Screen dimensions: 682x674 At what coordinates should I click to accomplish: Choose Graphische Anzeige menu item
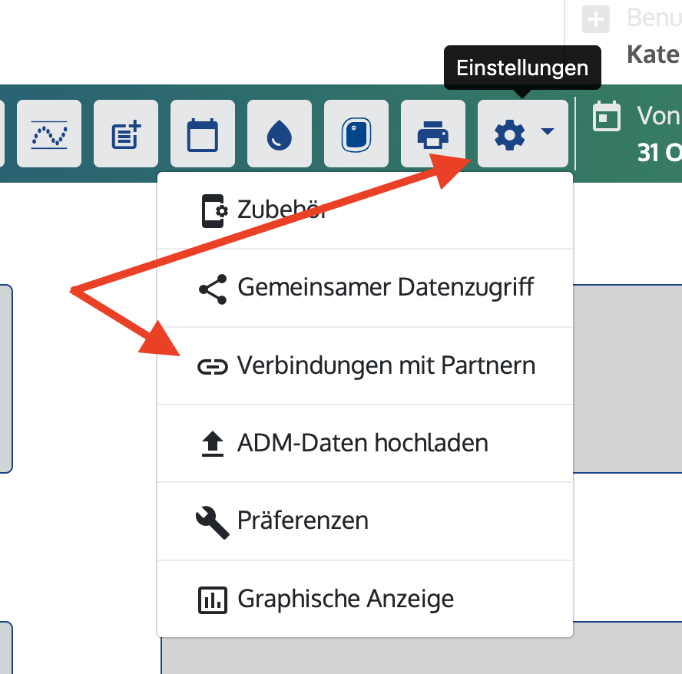coord(365,600)
